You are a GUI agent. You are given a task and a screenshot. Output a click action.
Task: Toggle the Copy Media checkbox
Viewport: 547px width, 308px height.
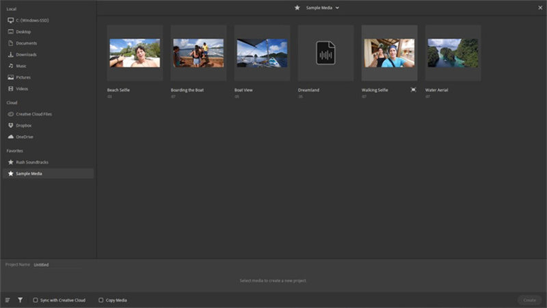(x=101, y=300)
